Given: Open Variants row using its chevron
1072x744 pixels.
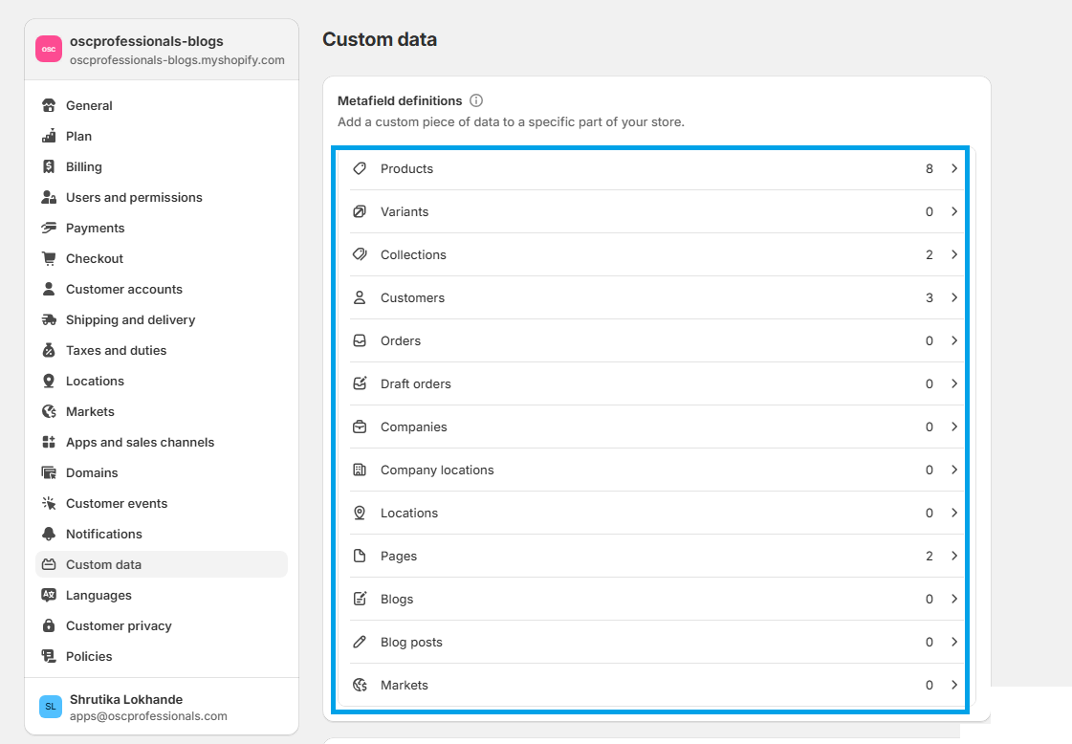Looking at the screenshot, I should click(953, 211).
